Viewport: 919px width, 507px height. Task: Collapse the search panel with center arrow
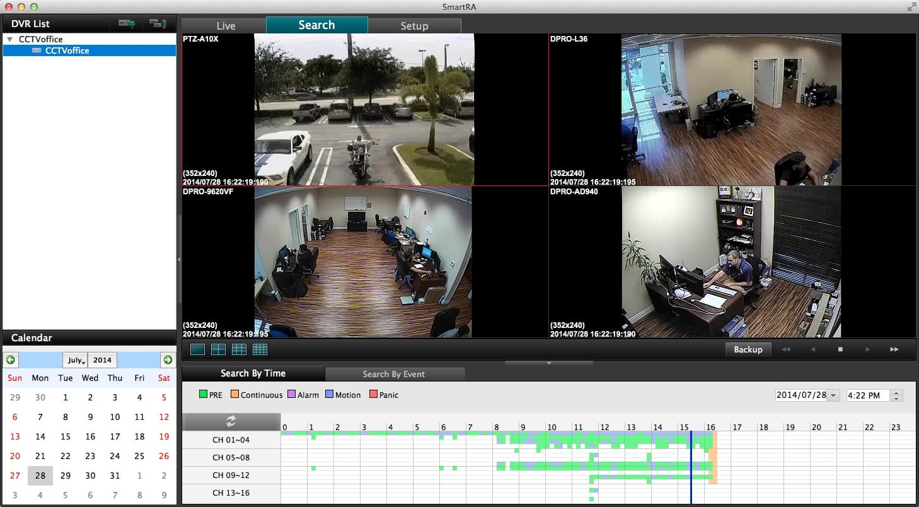pyautogui.click(x=548, y=363)
